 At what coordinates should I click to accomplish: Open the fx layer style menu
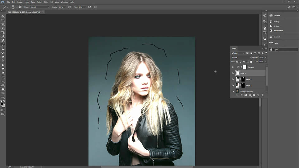pos(241,95)
